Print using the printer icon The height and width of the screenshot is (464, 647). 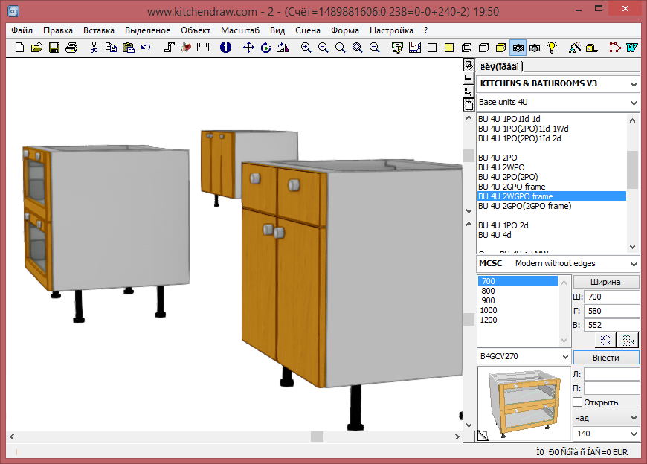pyautogui.click(x=71, y=48)
